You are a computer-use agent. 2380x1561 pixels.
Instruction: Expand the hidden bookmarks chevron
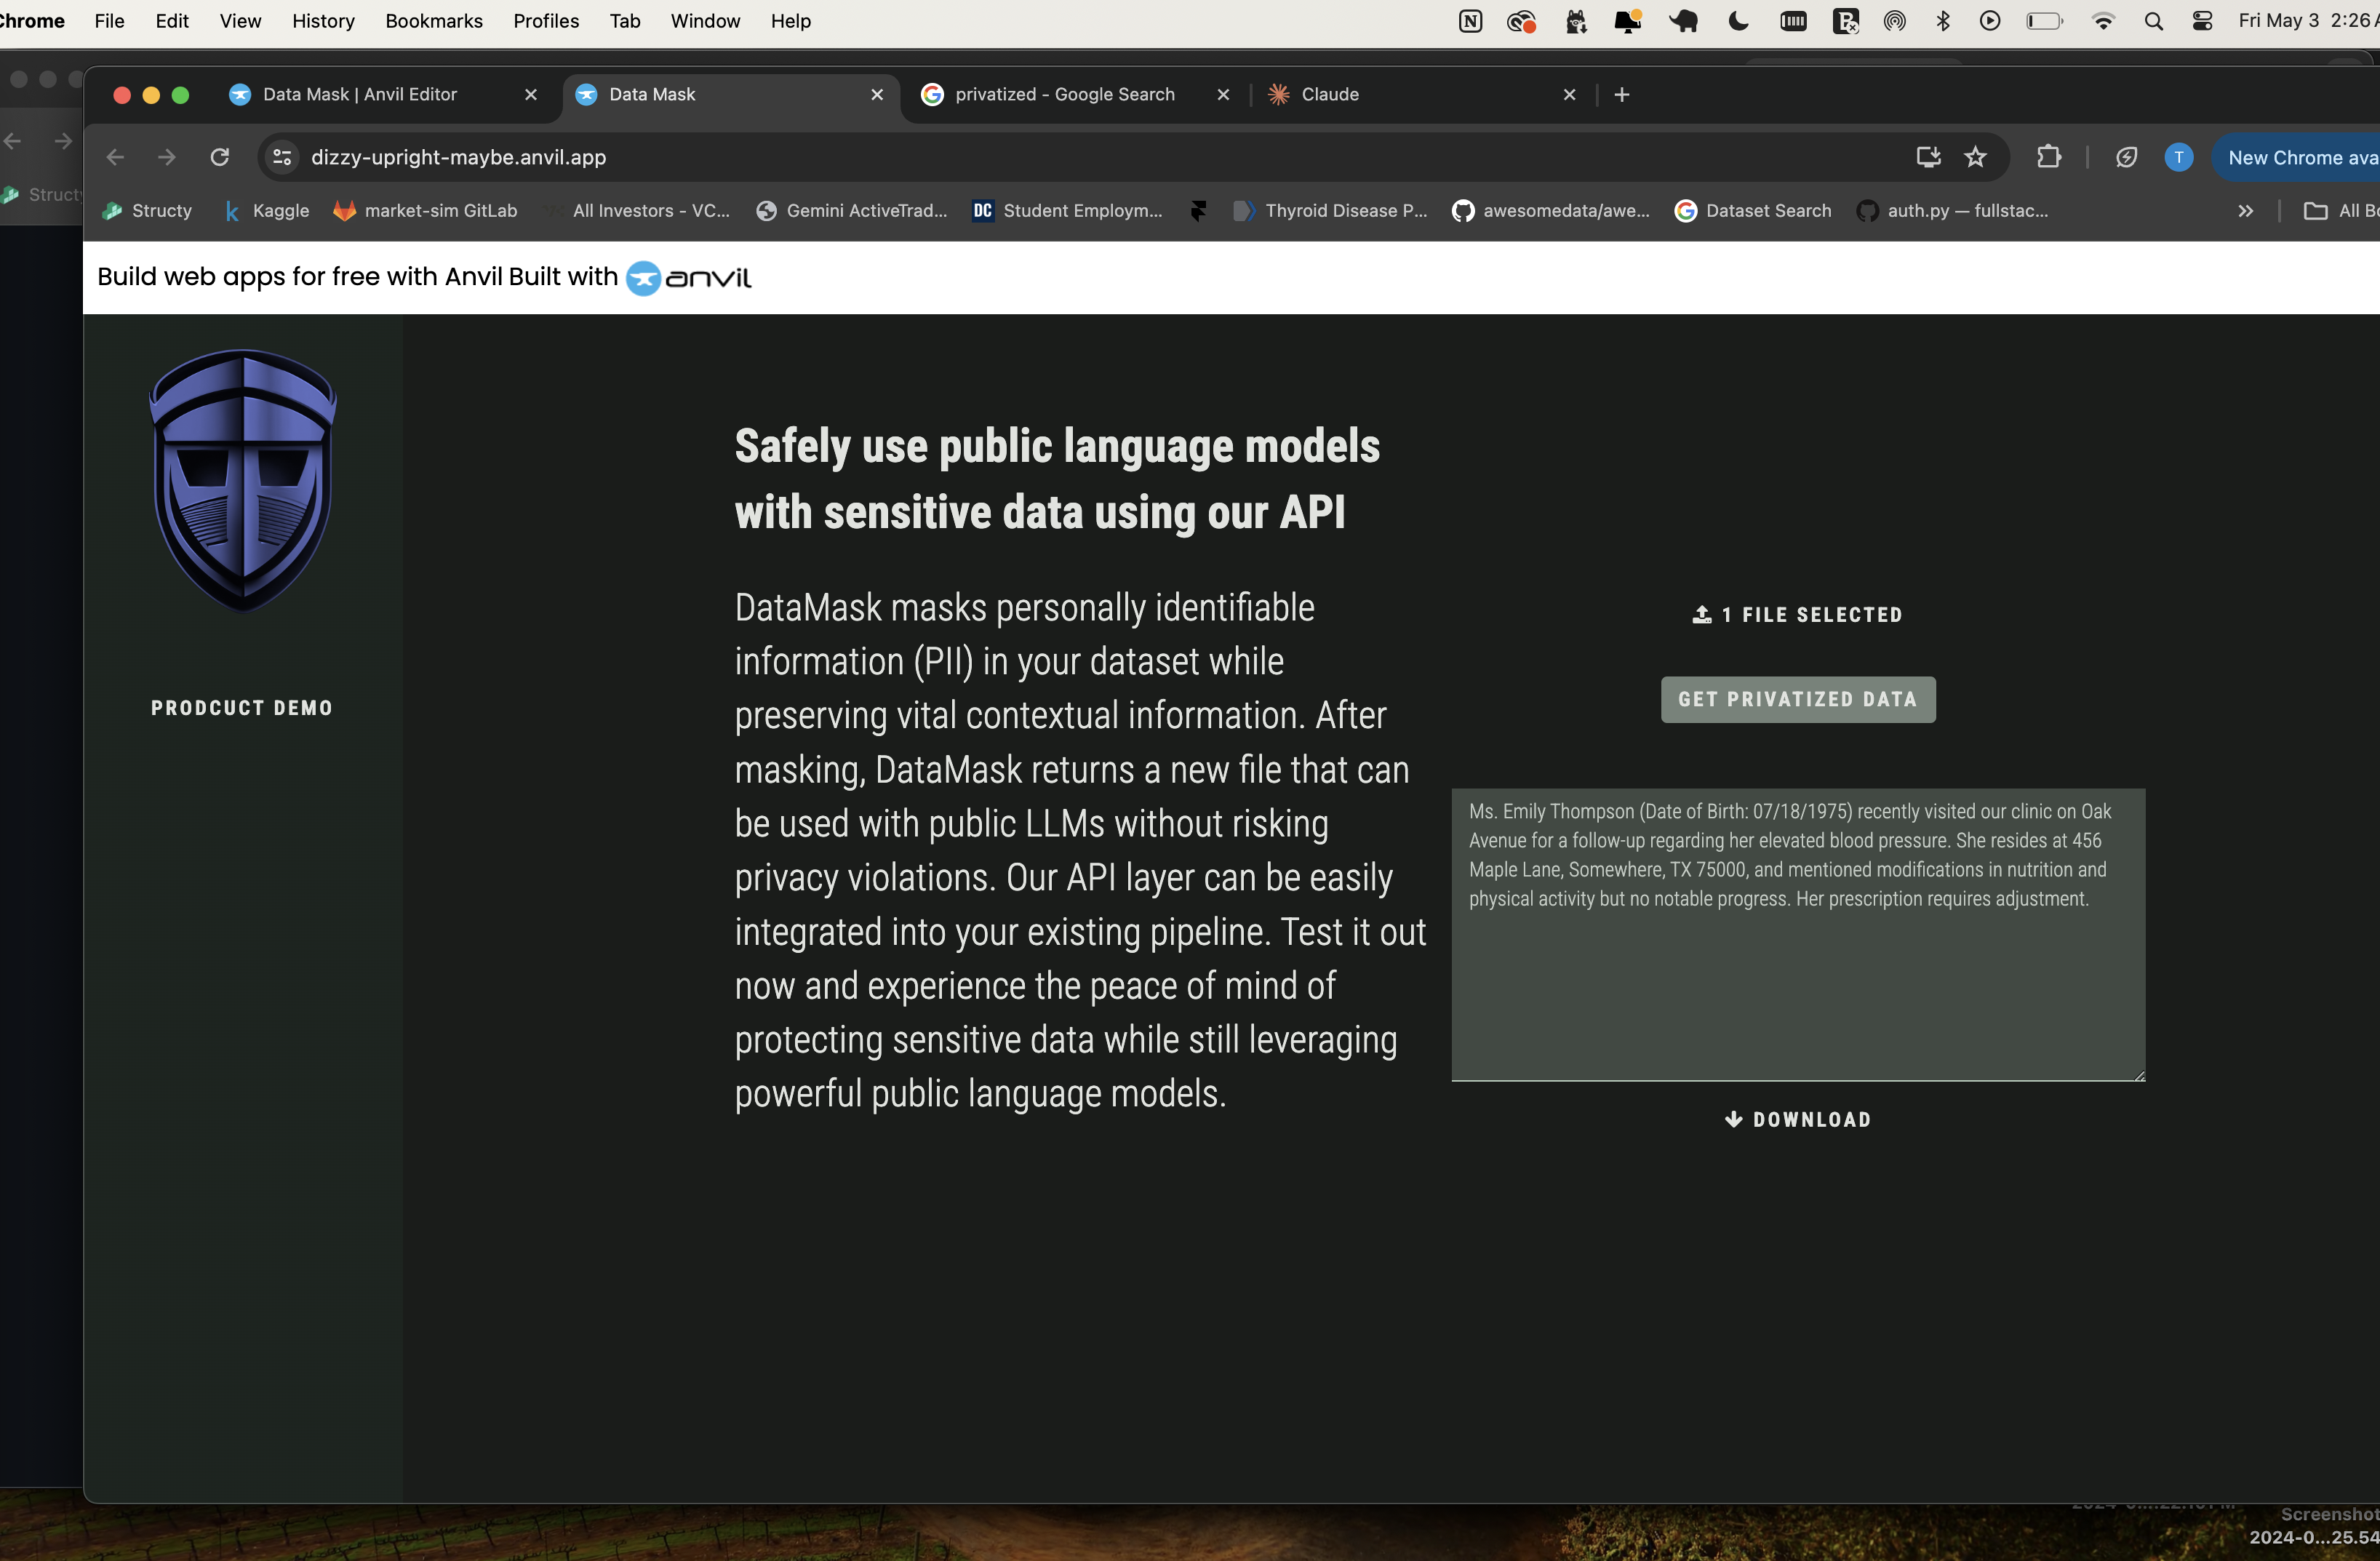click(x=2245, y=211)
